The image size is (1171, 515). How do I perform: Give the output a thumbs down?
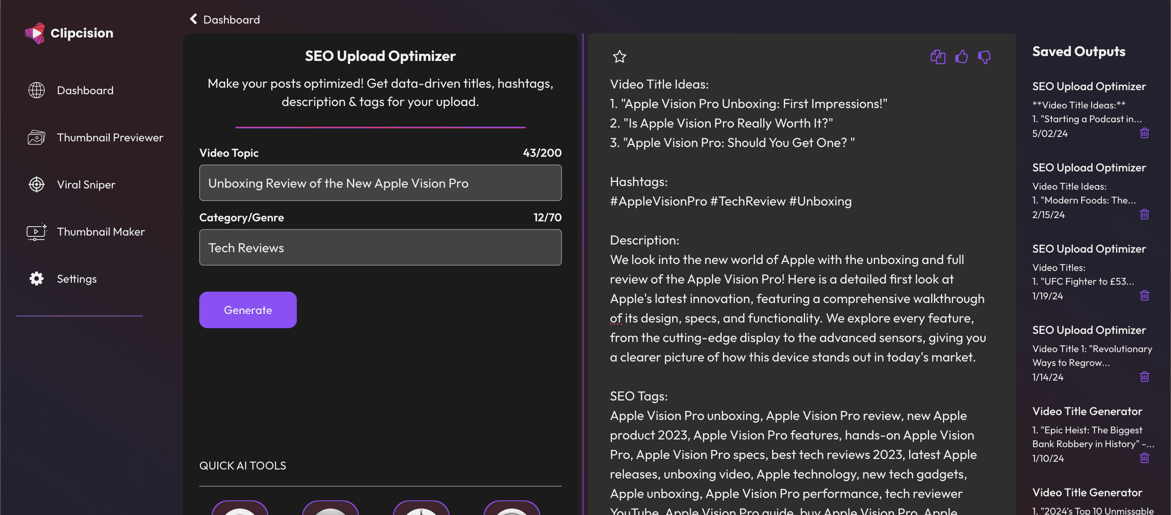[x=984, y=57]
